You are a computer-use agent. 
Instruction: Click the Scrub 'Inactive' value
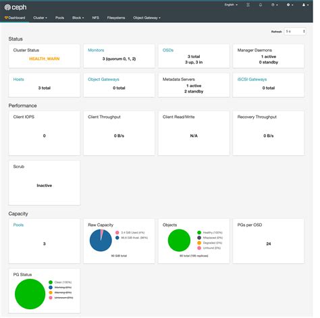tap(45, 186)
